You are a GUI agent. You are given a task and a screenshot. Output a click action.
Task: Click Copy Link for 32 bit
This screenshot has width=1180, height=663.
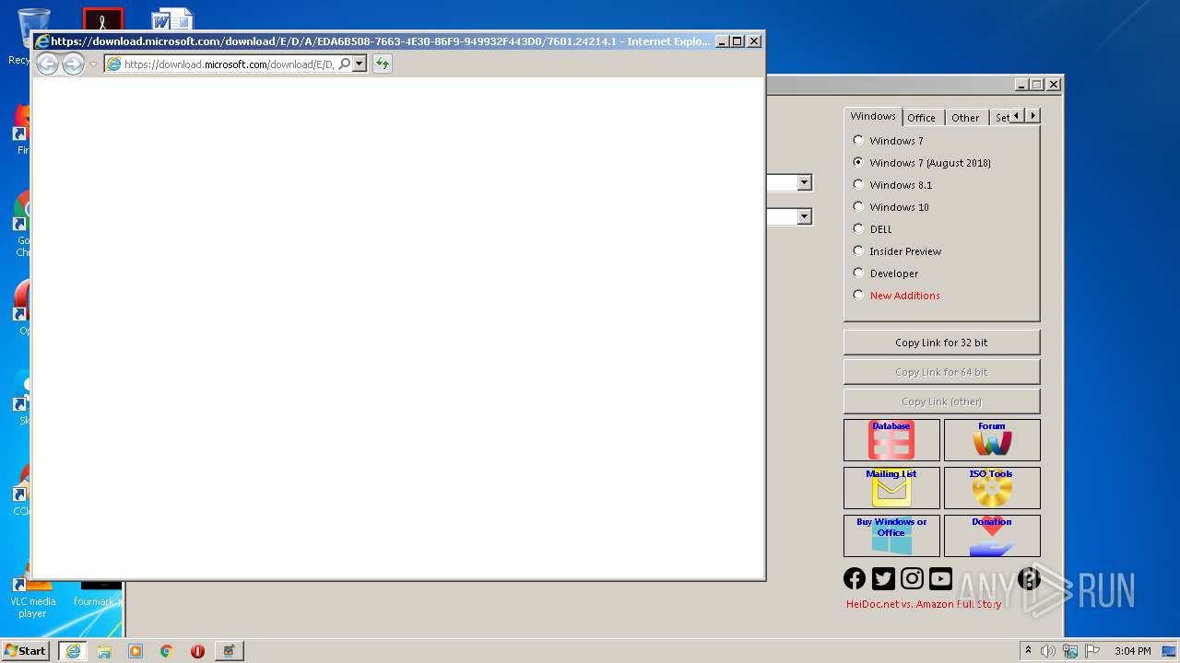(x=941, y=343)
